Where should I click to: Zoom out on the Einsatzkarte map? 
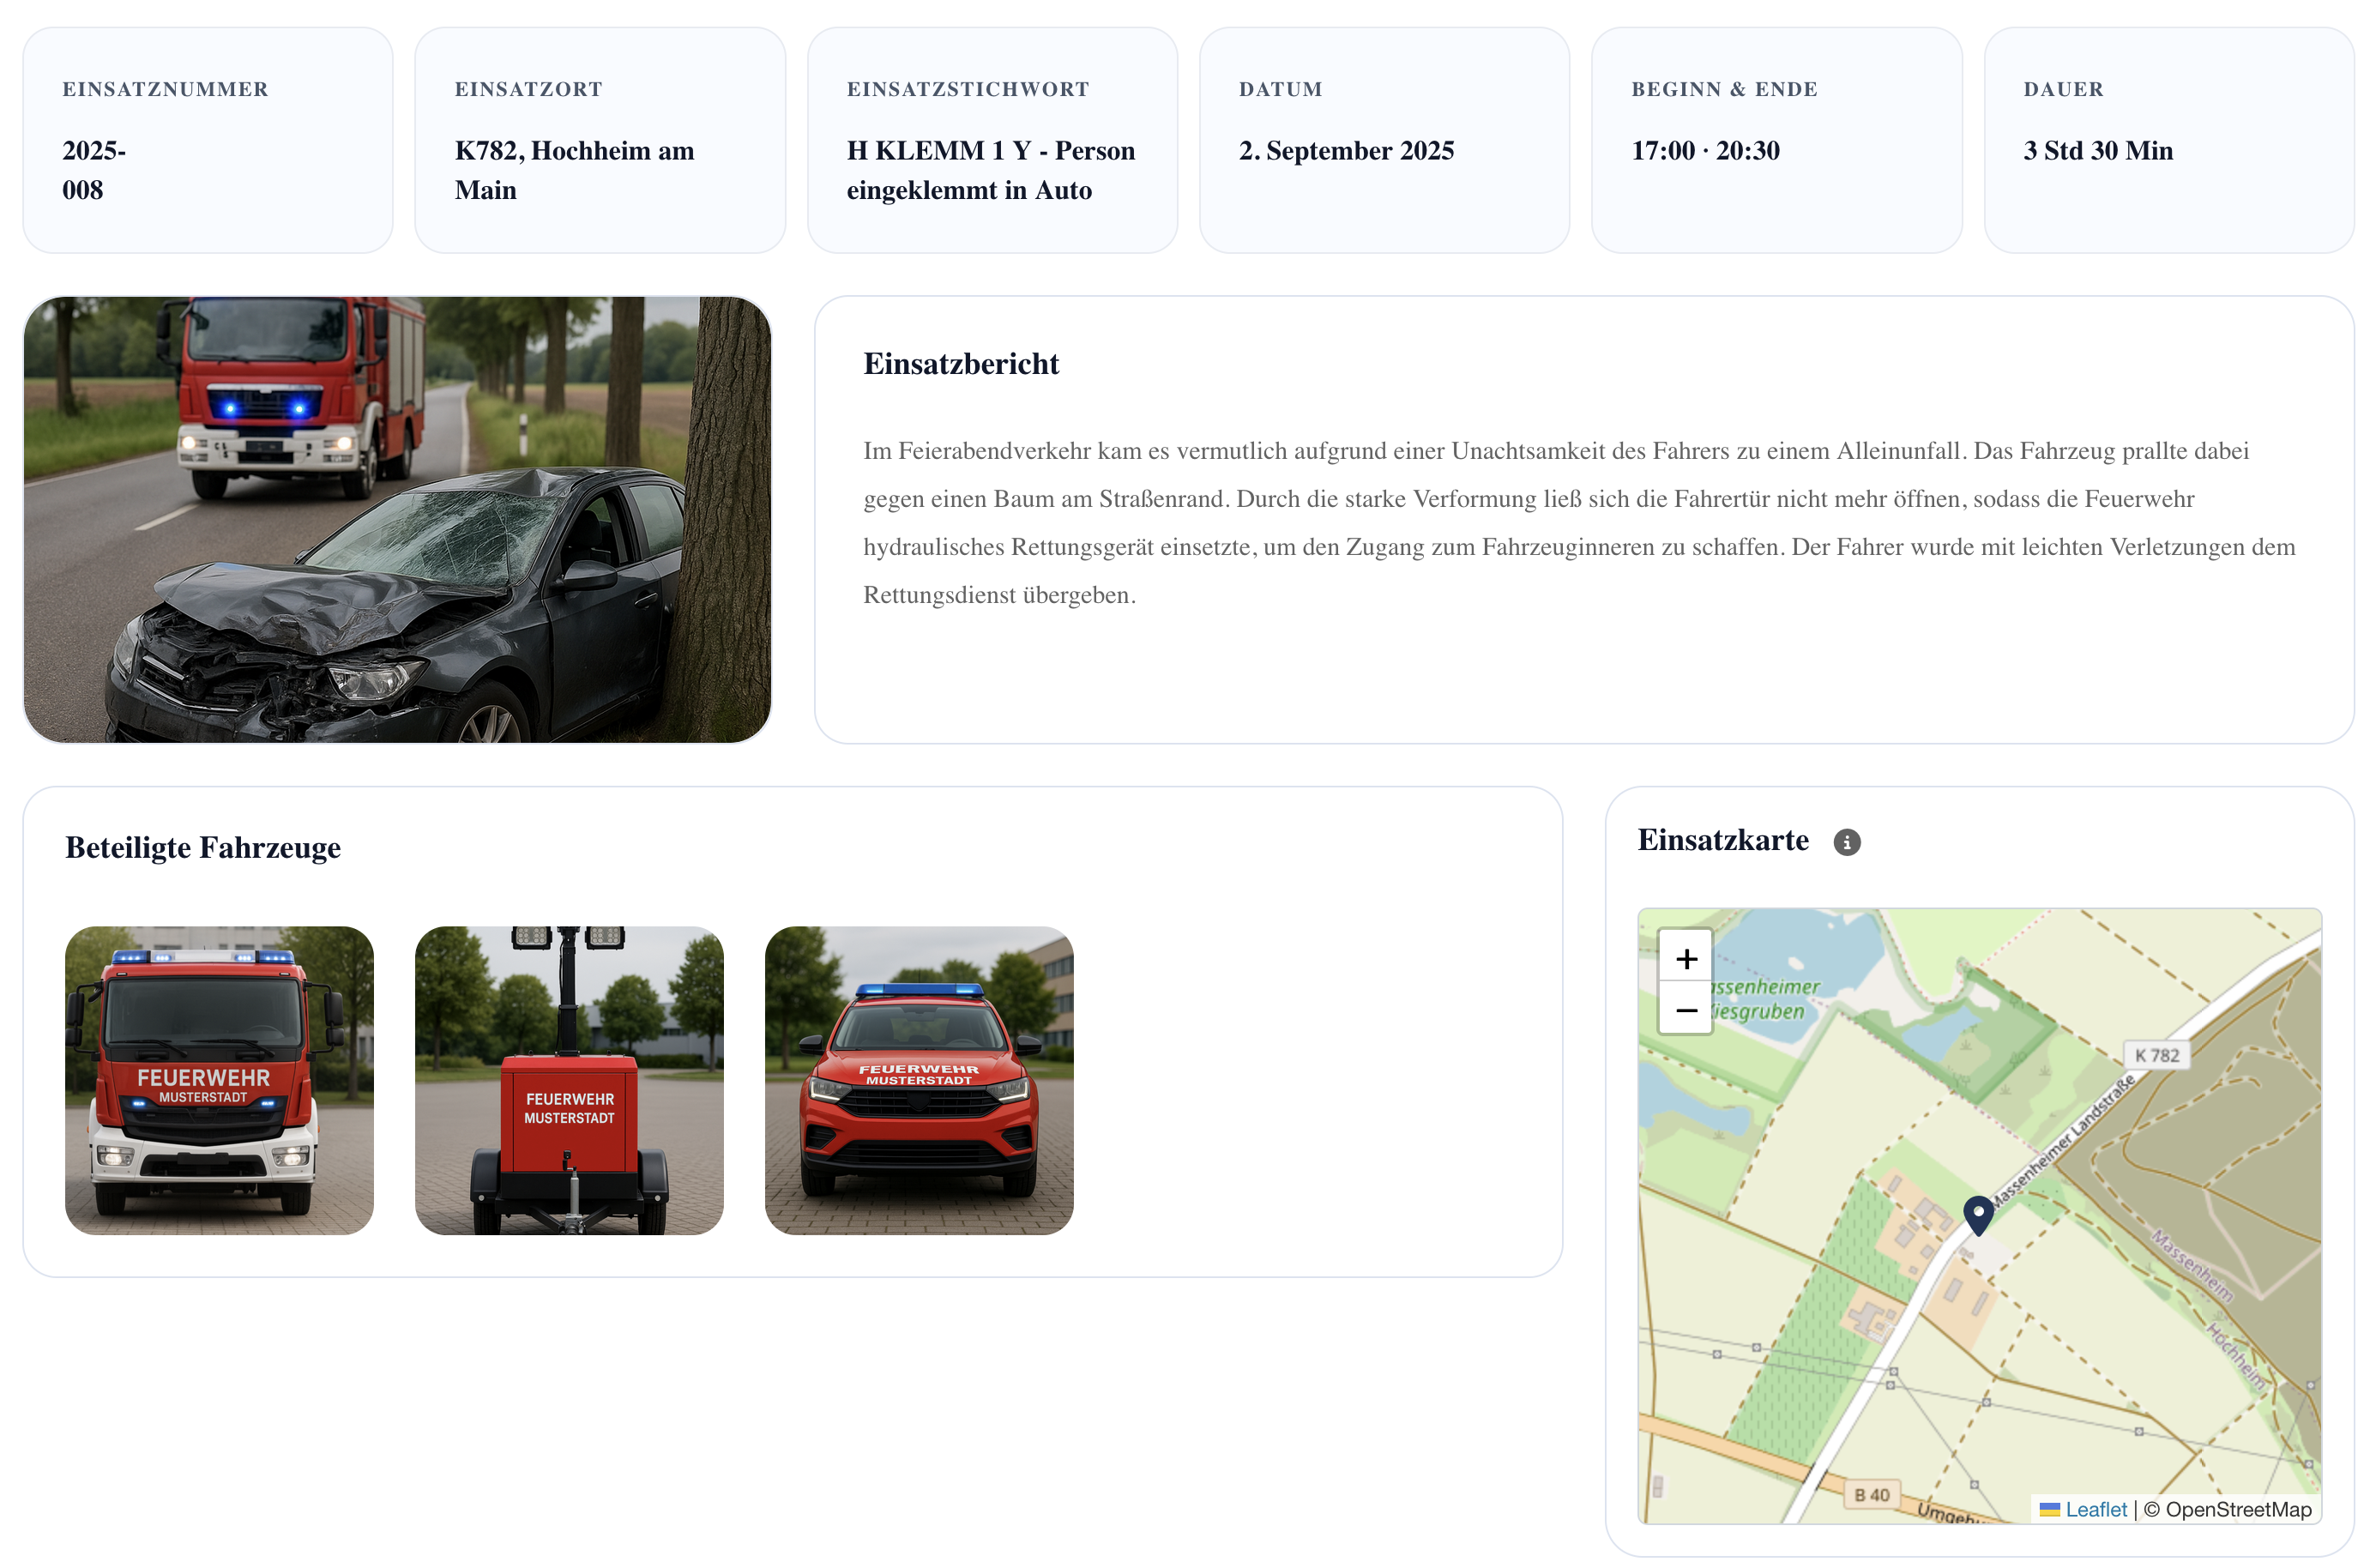tap(1686, 1010)
